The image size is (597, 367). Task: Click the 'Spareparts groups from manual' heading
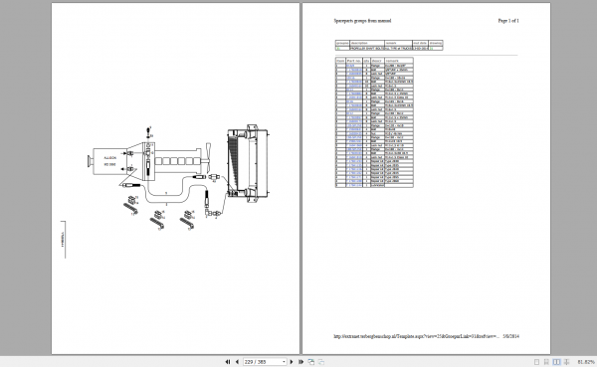[x=362, y=21]
